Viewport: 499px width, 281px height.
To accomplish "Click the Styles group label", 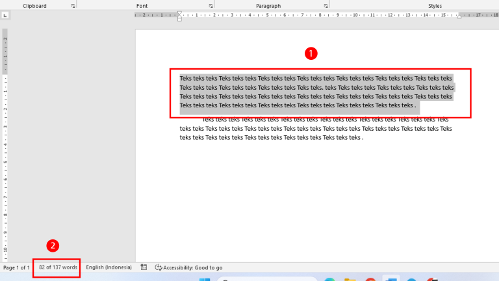I will click(x=435, y=6).
